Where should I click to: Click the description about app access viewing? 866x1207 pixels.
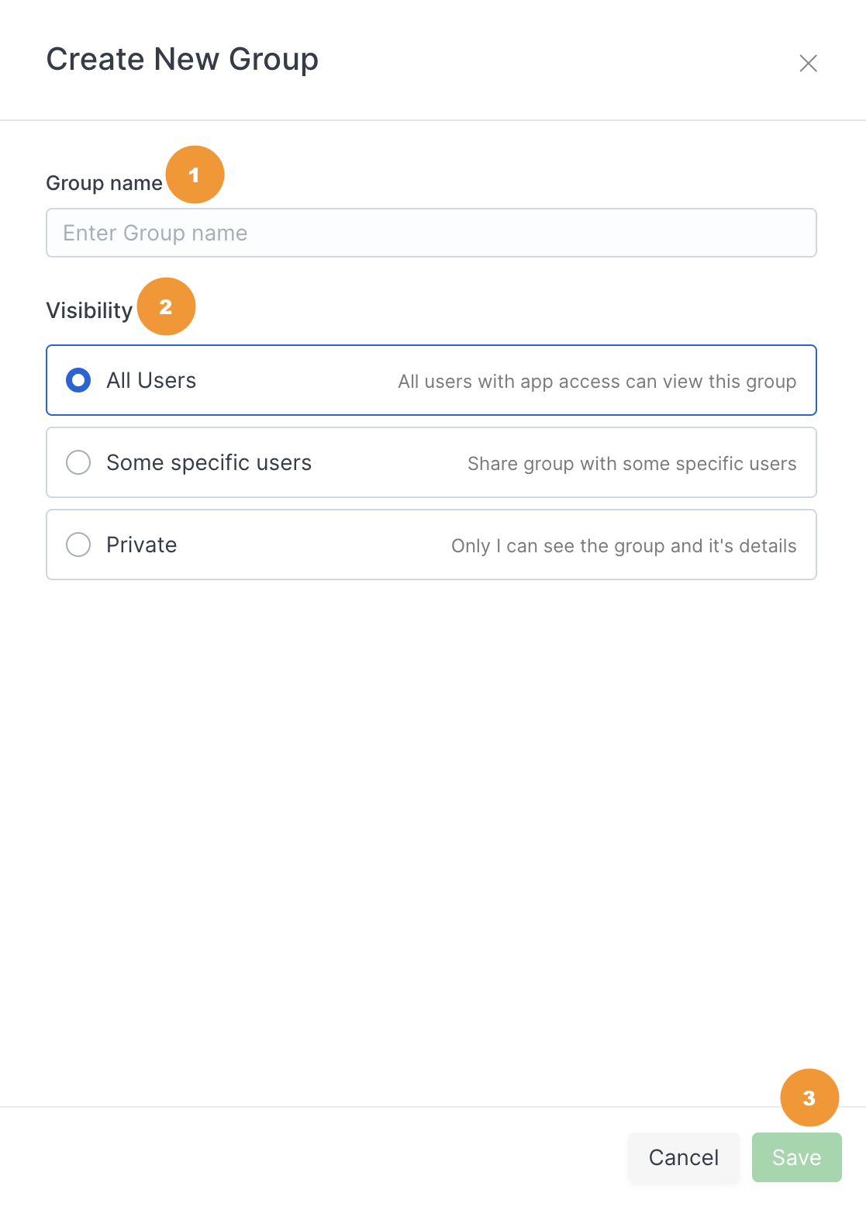click(597, 382)
